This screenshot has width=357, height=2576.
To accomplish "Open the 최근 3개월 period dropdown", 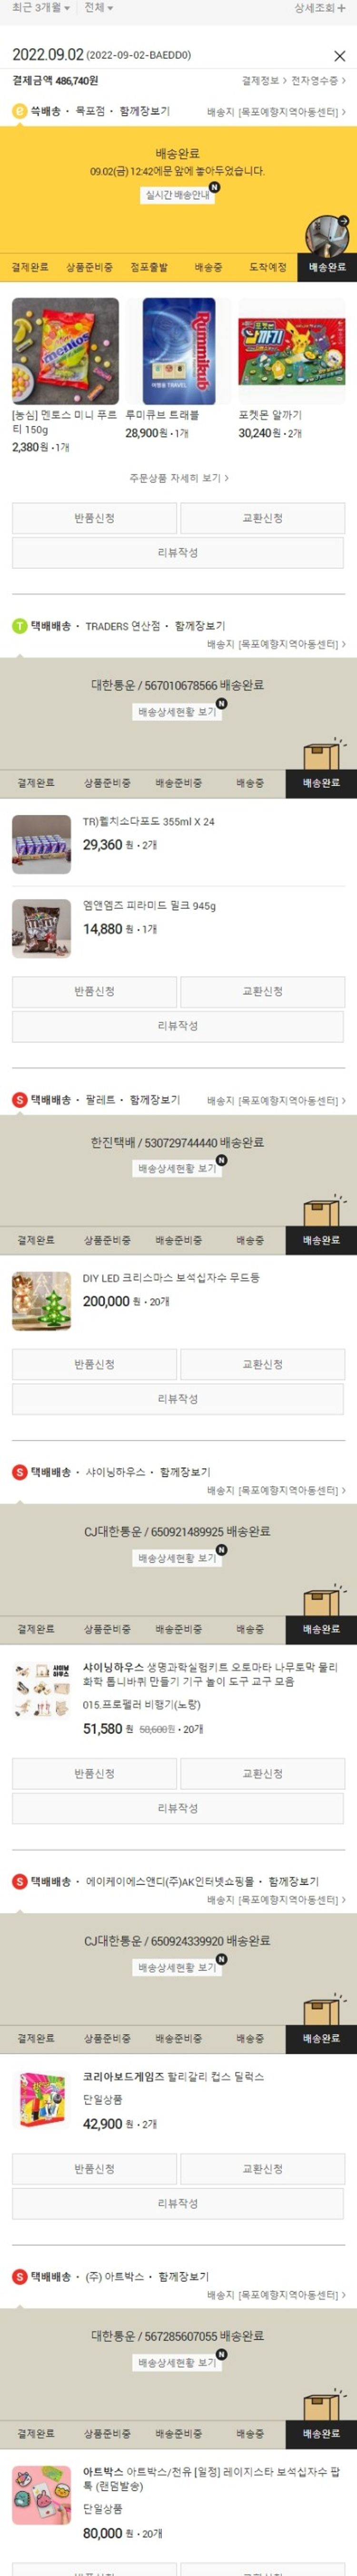I will (41, 8).
